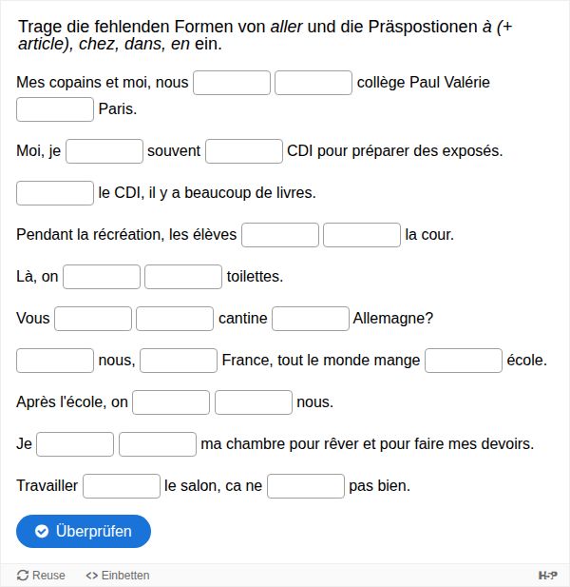The width and height of the screenshot is (570, 587).
Task: Click the Reuse link
Action: coord(41,575)
